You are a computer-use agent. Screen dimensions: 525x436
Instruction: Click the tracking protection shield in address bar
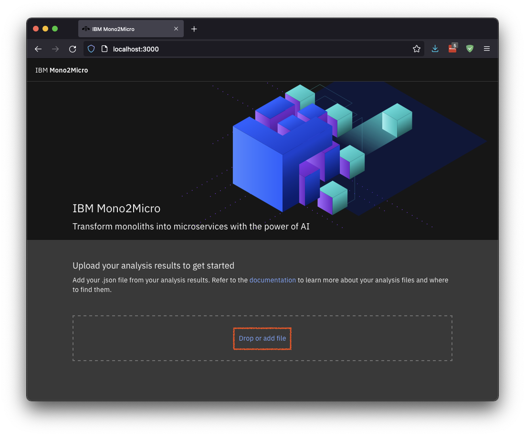tap(91, 48)
